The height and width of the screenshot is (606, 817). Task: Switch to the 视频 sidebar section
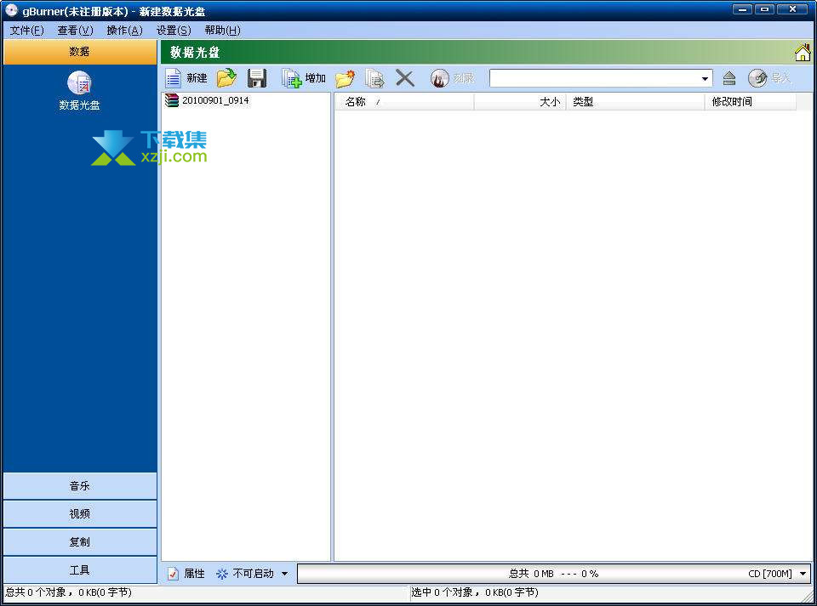(x=80, y=514)
